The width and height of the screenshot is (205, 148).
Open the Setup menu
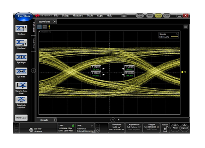tap(65, 16)
